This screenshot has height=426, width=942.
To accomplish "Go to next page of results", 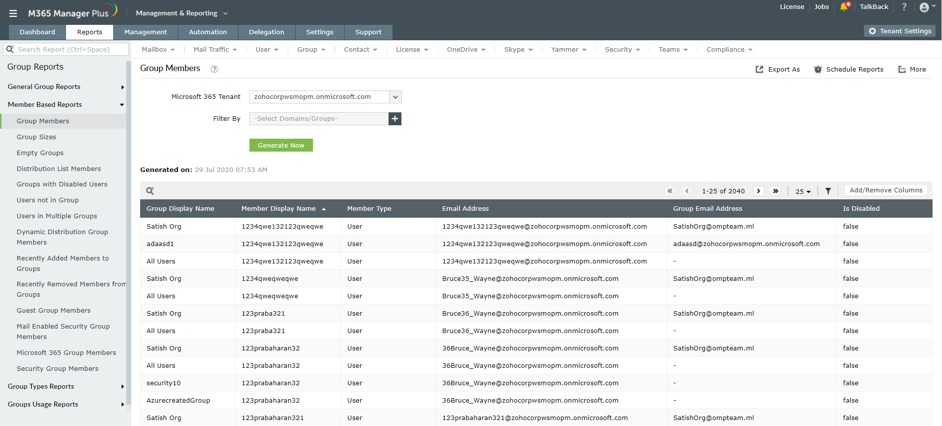I will point(759,191).
